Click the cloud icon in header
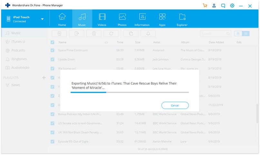 pyautogui.click(x=106, y=42)
